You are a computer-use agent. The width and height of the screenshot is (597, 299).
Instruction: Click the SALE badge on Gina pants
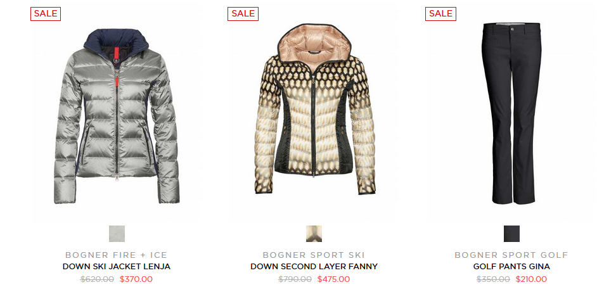(440, 14)
